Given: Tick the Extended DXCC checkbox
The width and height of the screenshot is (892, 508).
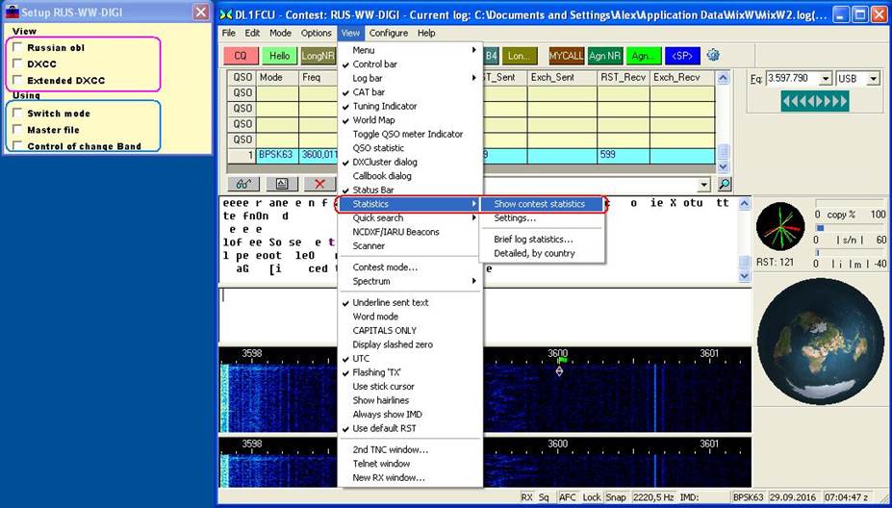Looking at the screenshot, I should (x=17, y=80).
